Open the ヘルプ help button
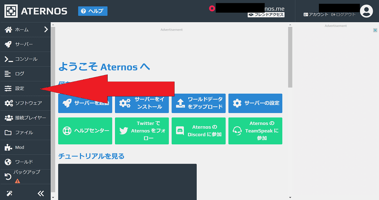 pos(93,11)
